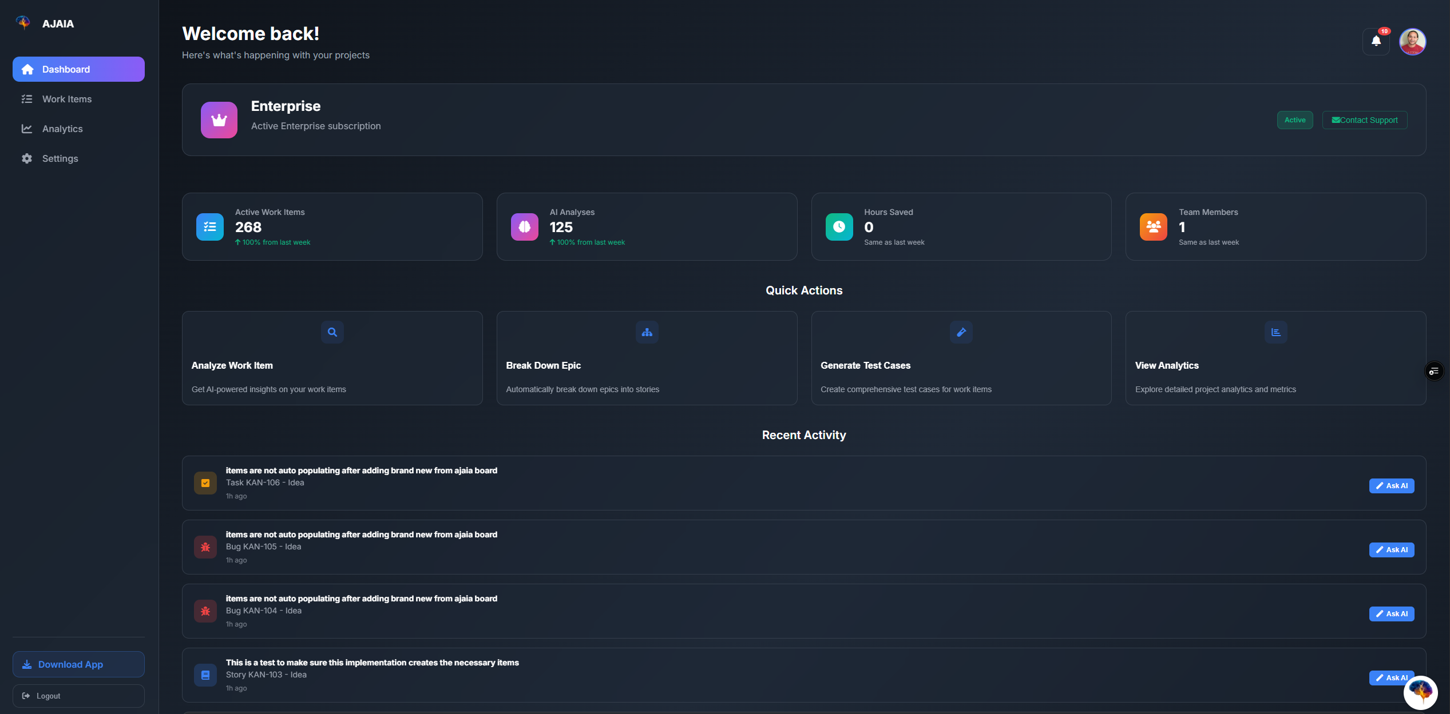Open Work Items in sidebar
1450x714 pixels.
66,99
